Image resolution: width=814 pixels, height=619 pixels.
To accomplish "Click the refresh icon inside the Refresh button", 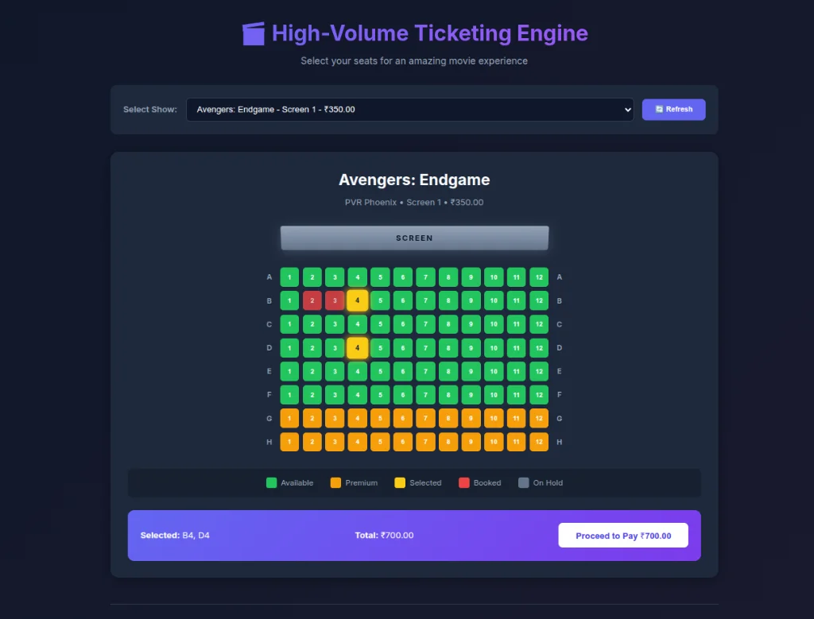I will 660,109.
